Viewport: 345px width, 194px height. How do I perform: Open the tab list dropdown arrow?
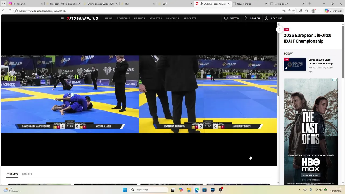(4, 4)
